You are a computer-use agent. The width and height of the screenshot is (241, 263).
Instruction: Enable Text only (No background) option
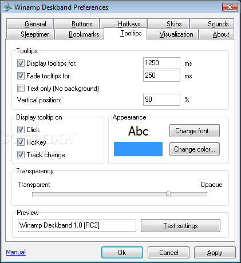click(x=21, y=89)
